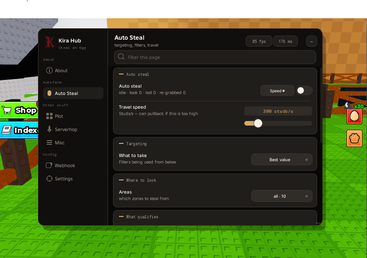Open the game Shop cart button
Viewport: 367px width, 258px height.
(19, 110)
